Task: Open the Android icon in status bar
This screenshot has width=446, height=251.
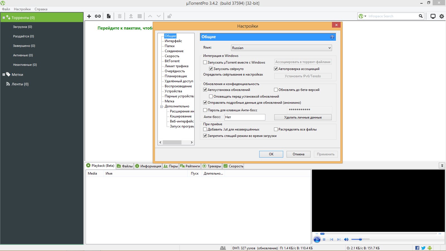Action: pyautogui.click(x=430, y=248)
